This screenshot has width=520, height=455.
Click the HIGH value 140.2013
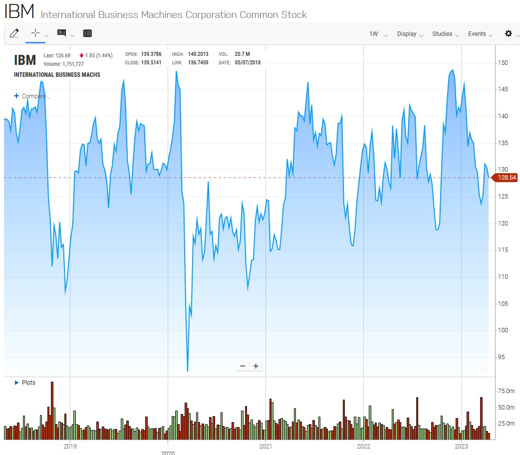[198, 54]
